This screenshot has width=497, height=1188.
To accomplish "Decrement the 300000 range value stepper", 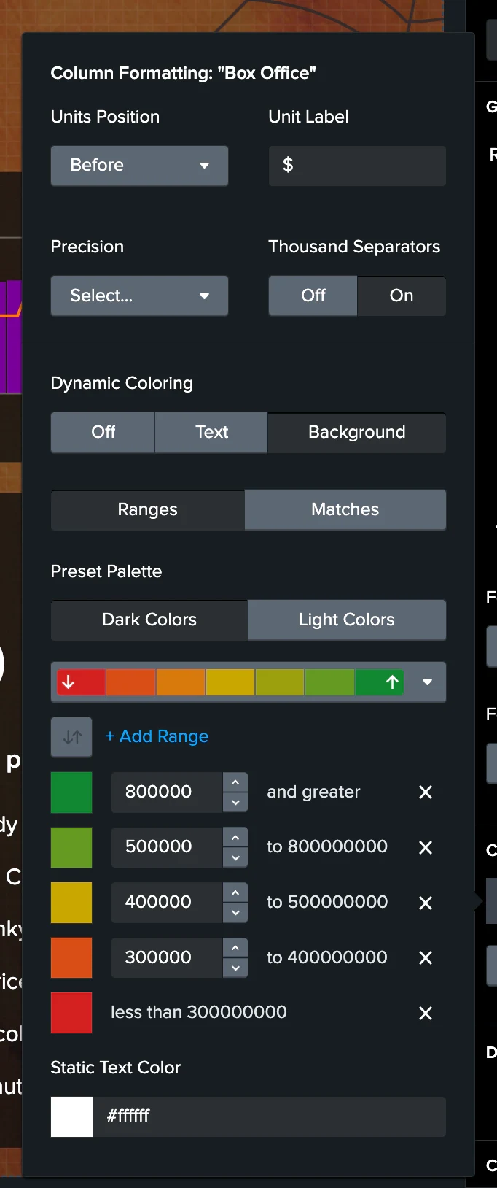I will tap(235, 968).
